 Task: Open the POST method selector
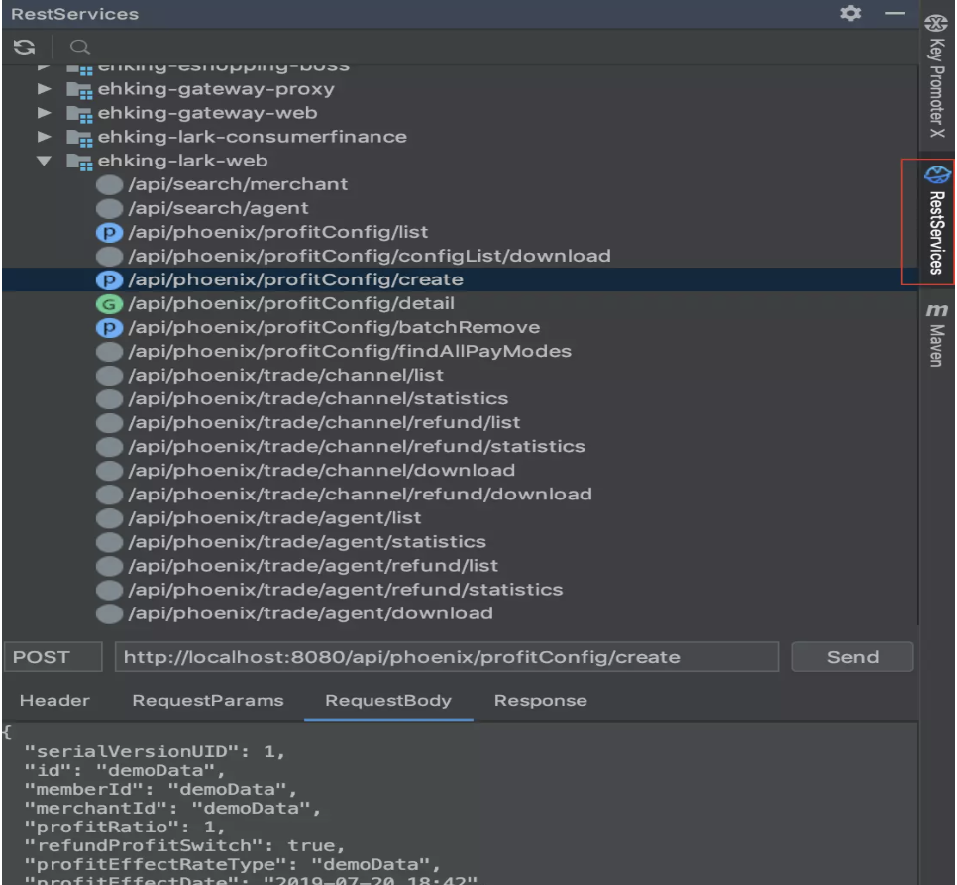tap(53, 657)
